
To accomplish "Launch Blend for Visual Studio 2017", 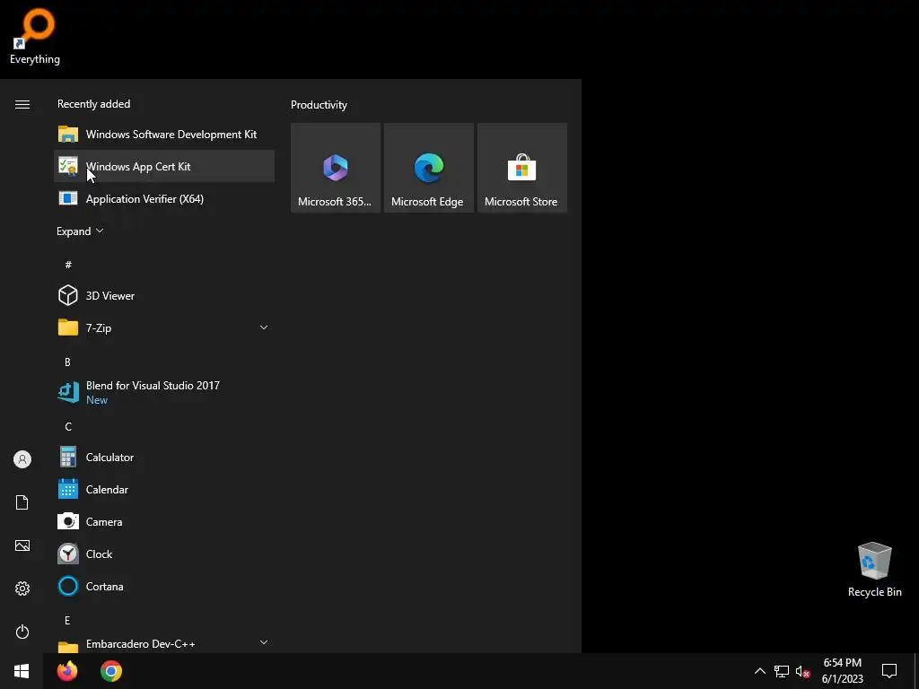I will [164, 392].
